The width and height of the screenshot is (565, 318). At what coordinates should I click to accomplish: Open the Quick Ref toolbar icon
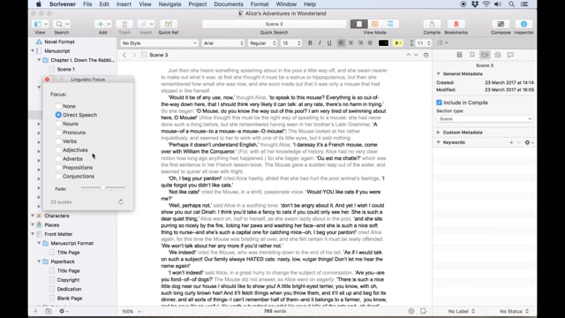(169, 24)
